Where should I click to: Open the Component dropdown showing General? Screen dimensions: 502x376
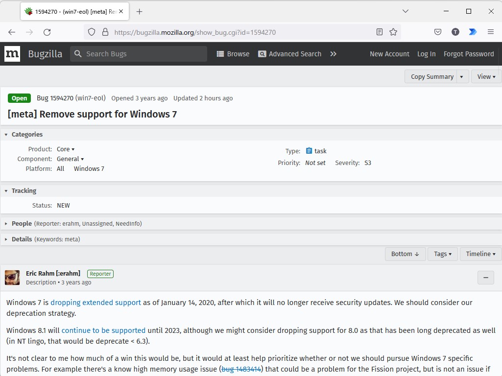tap(70, 159)
